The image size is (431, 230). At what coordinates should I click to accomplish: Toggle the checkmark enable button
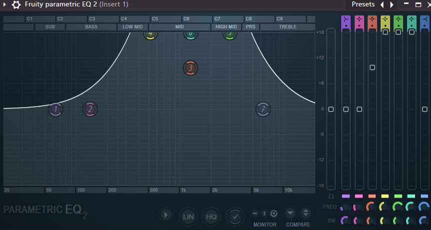[x=235, y=217]
